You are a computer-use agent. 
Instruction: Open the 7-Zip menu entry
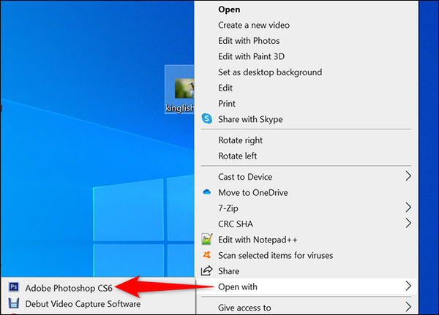tap(307, 208)
